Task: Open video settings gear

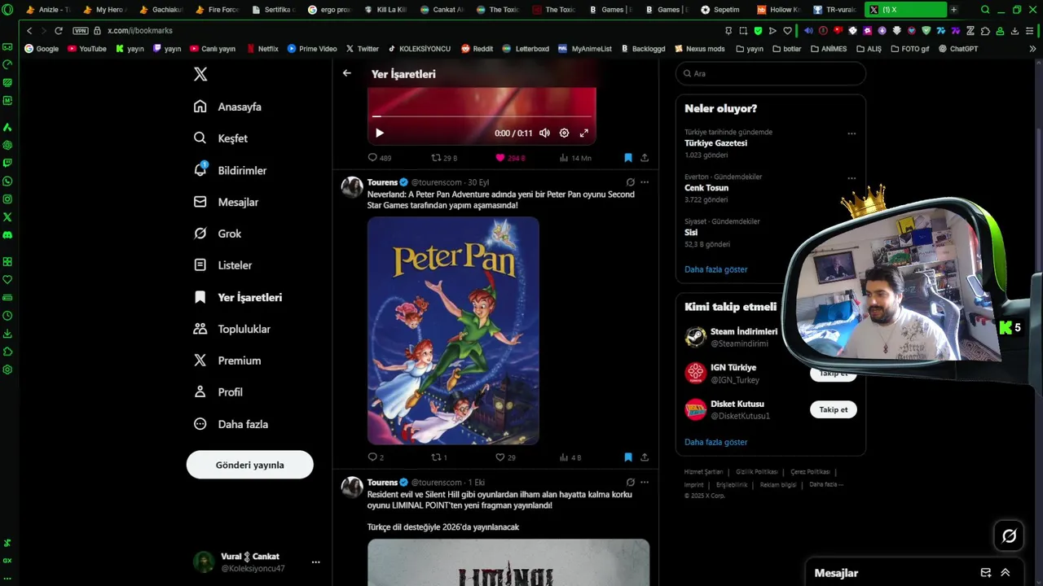Action: tap(564, 133)
